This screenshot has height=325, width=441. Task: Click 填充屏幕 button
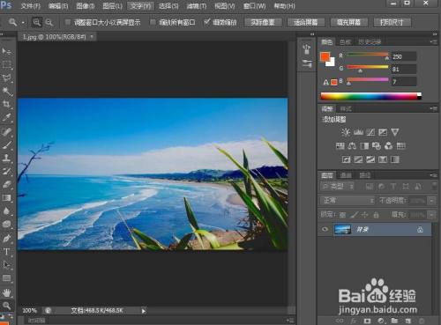click(x=348, y=22)
